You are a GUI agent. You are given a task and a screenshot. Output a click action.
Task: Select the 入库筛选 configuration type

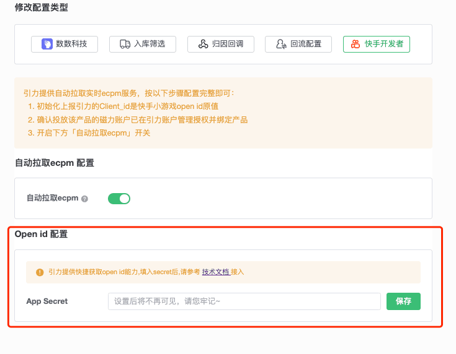pyautogui.click(x=143, y=44)
